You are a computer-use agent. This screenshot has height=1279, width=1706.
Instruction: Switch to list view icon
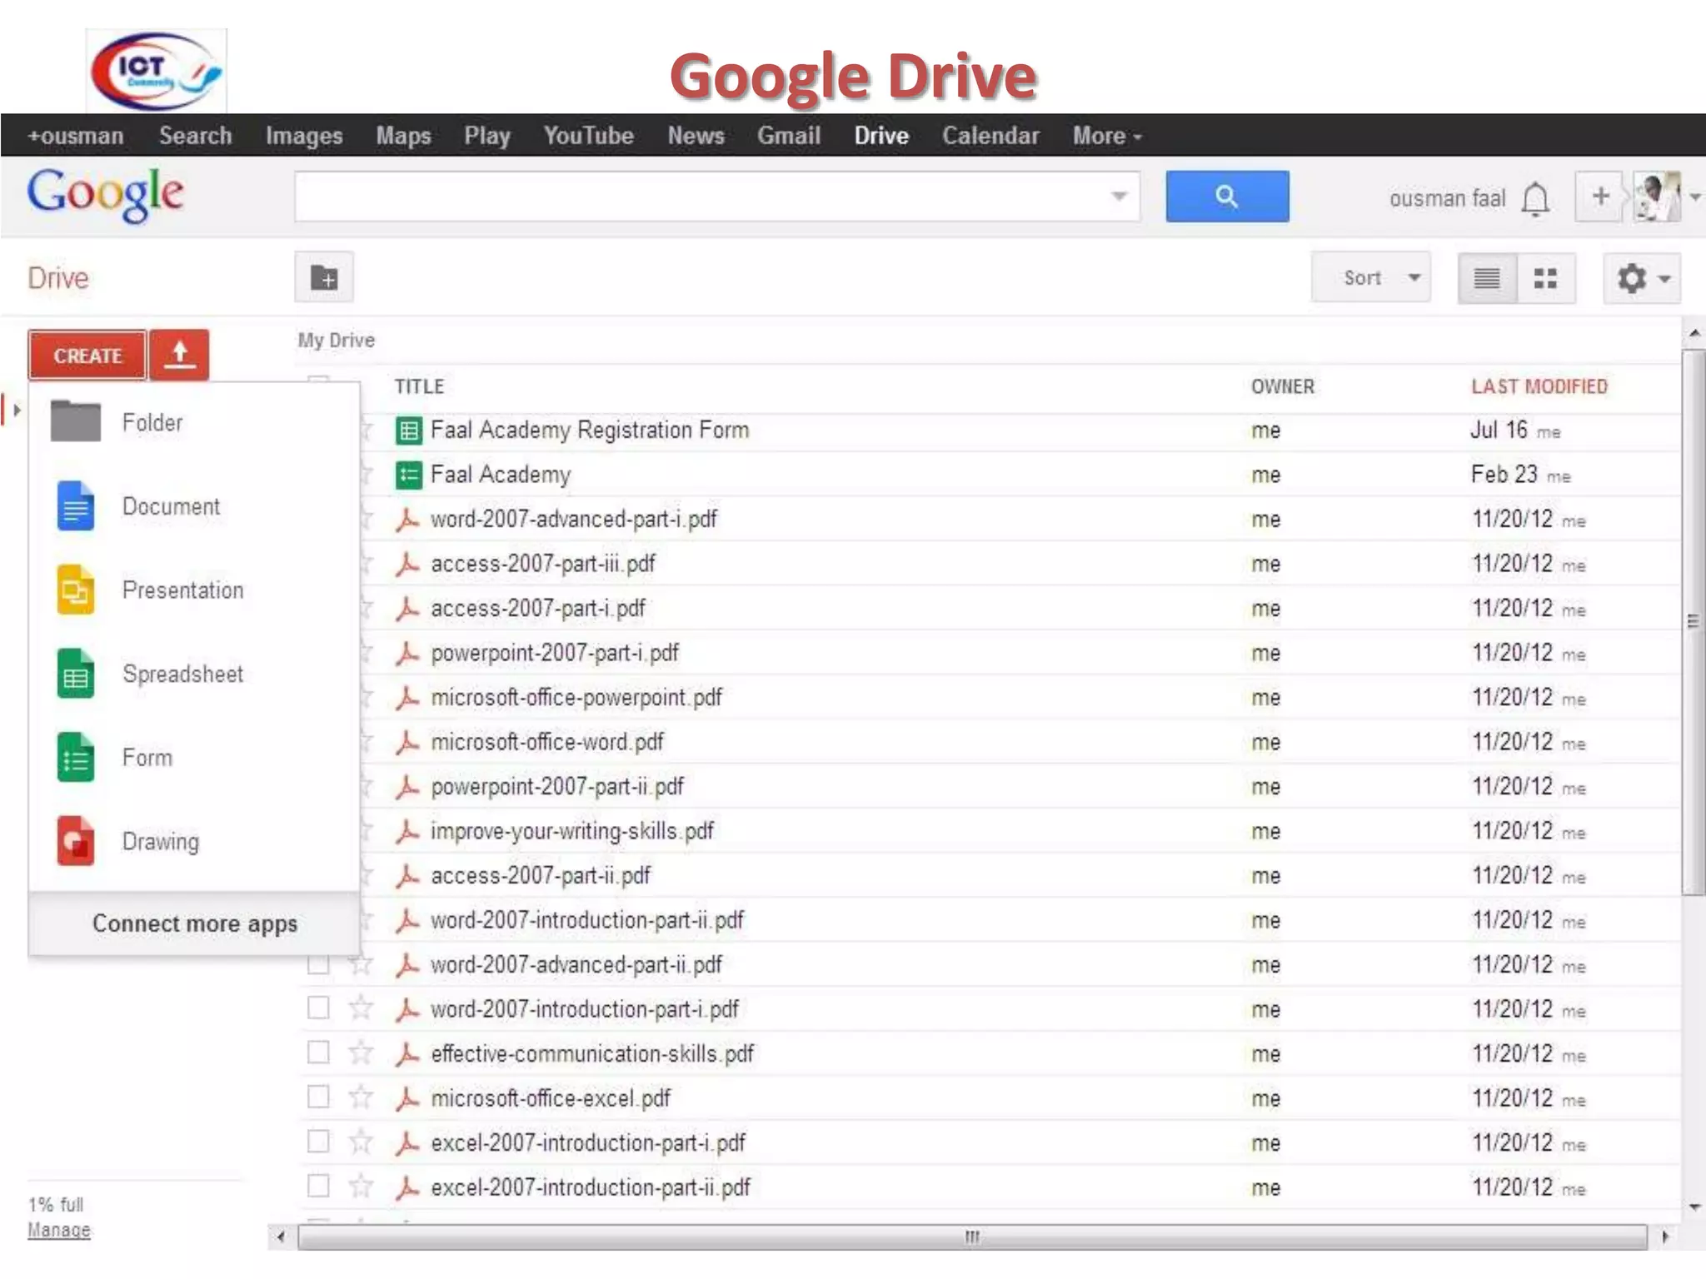(x=1487, y=278)
